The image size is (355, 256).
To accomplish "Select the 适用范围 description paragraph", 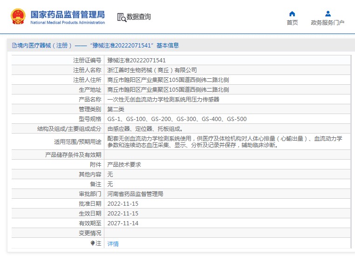I will [x=225, y=142].
